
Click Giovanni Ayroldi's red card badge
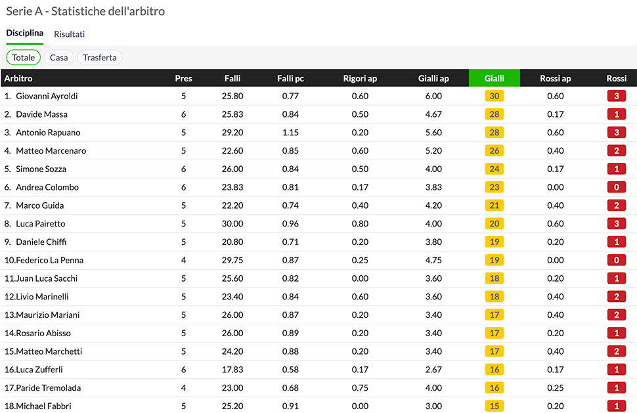616,96
